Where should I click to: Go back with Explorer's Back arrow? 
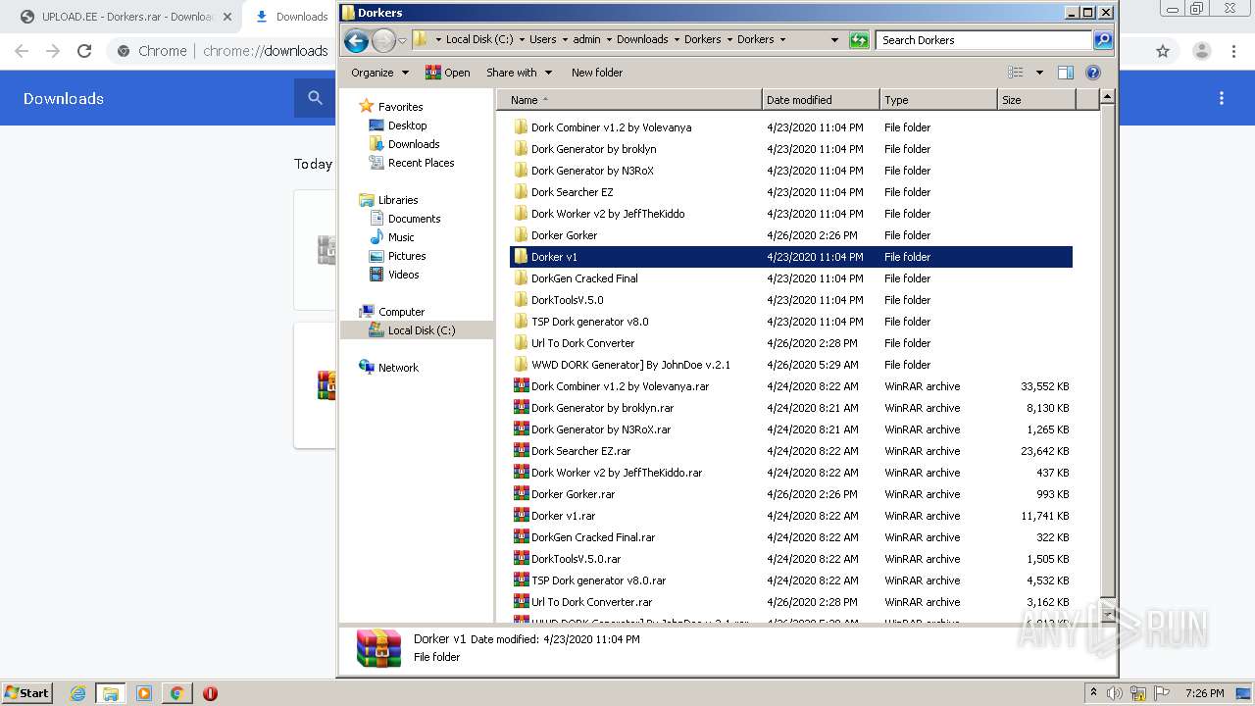(356, 40)
